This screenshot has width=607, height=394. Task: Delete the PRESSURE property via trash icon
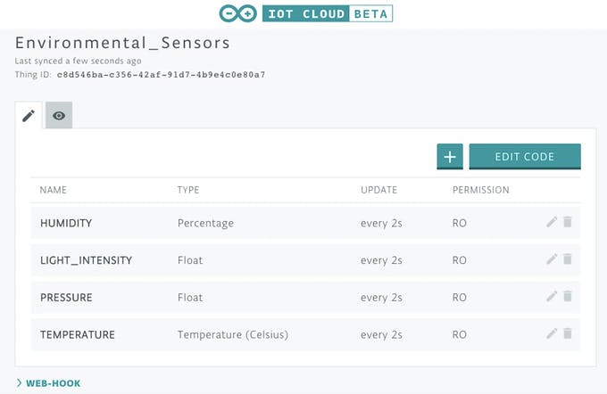[x=568, y=296]
